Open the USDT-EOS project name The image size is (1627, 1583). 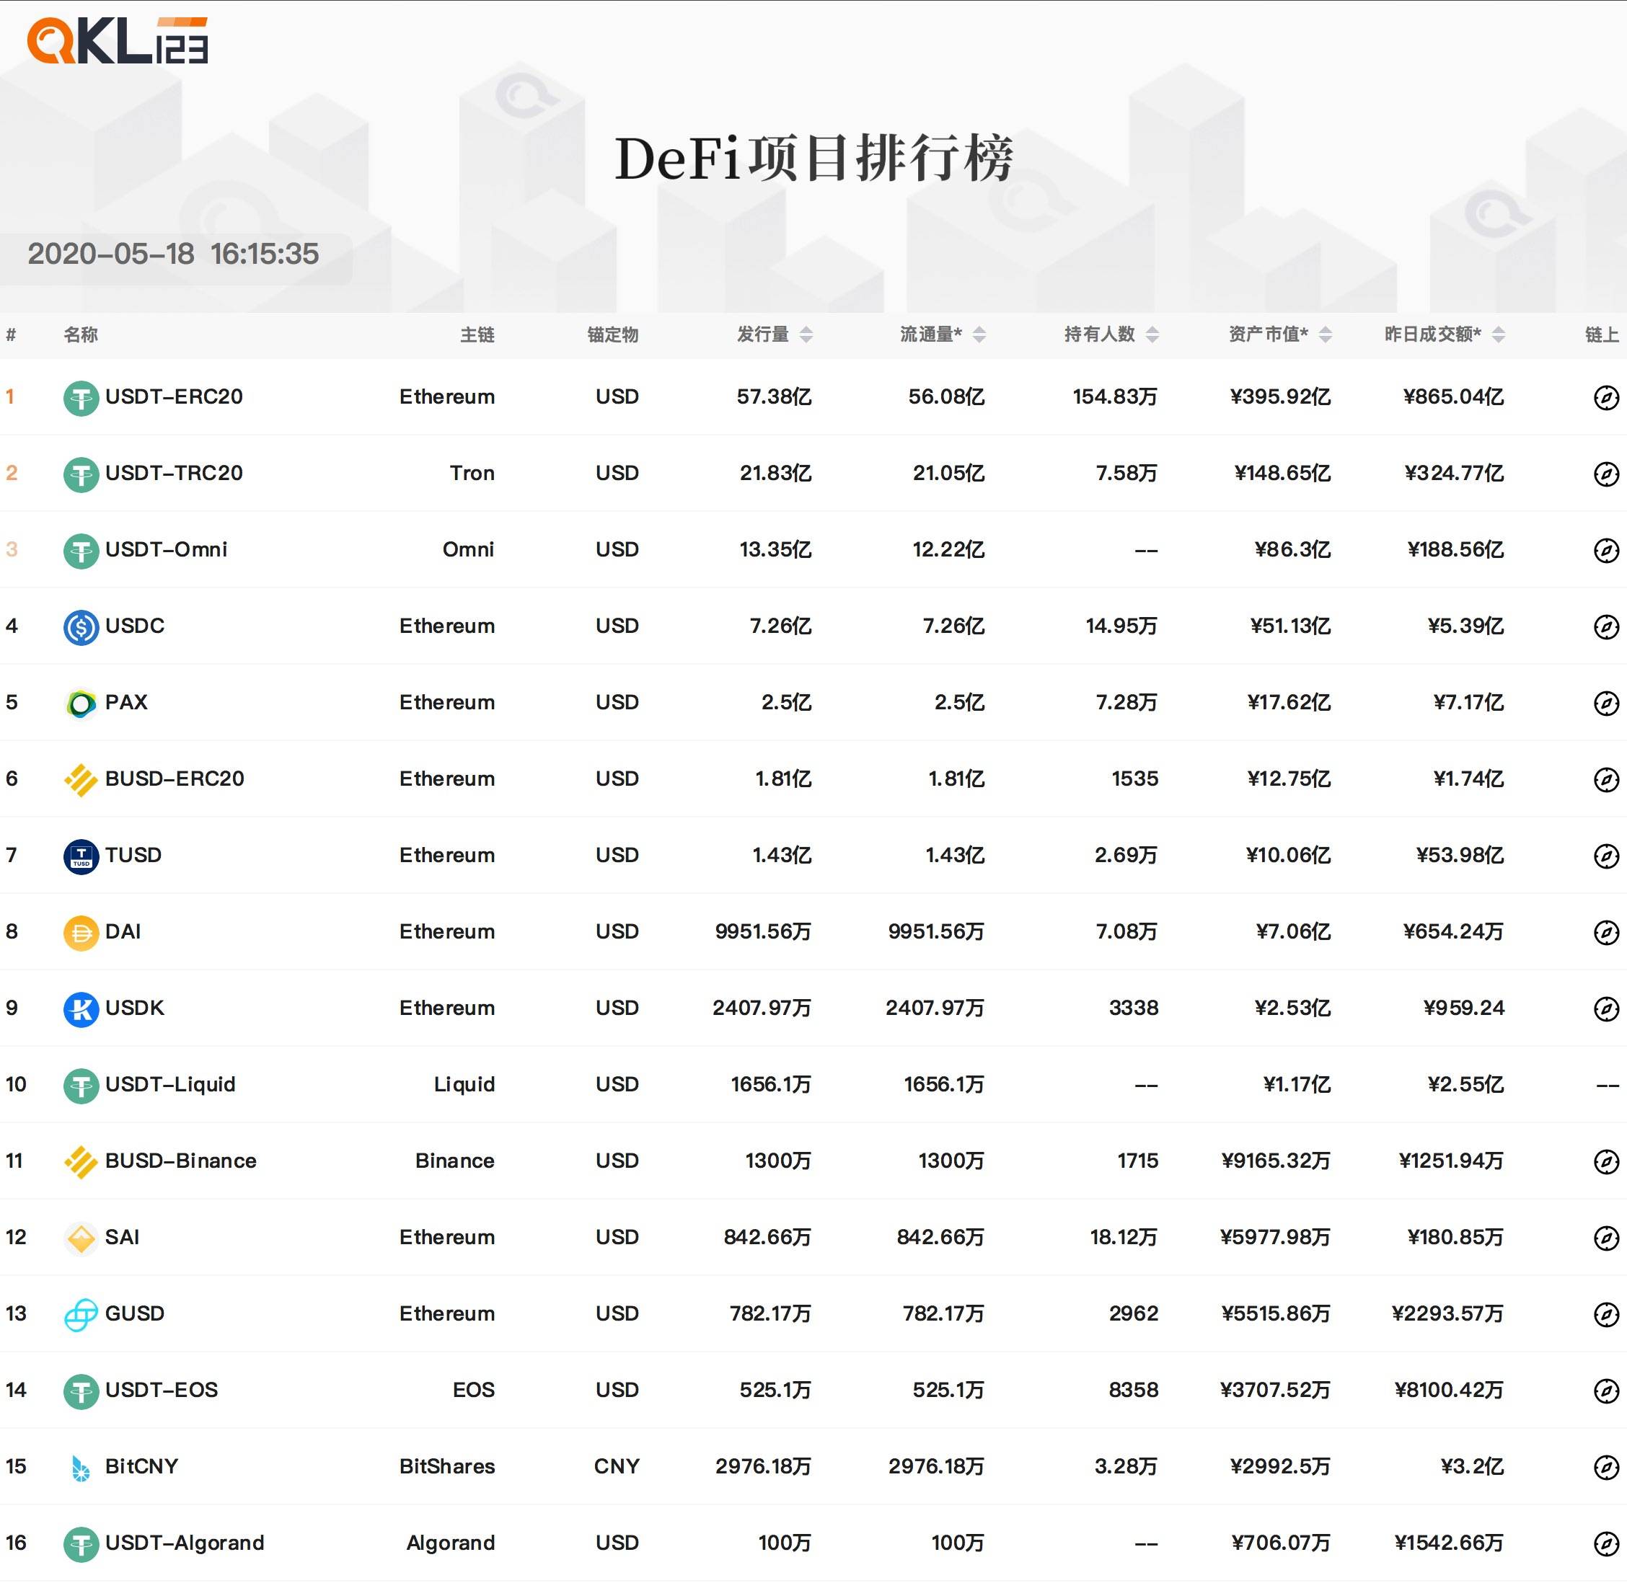pyautogui.click(x=162, y=1390)
